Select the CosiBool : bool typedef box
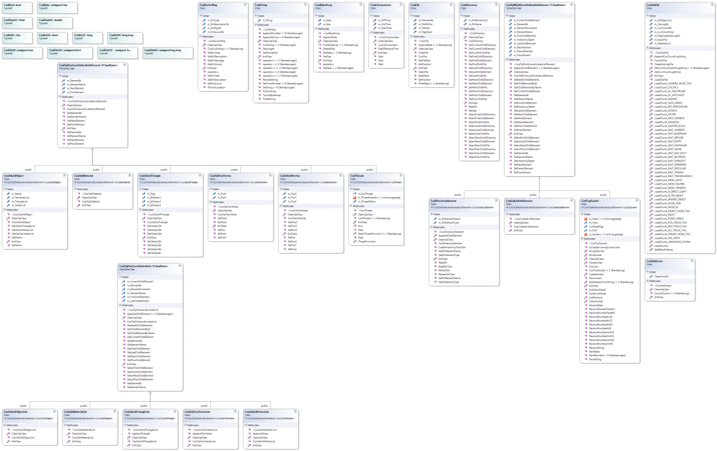 click(17, 7)
